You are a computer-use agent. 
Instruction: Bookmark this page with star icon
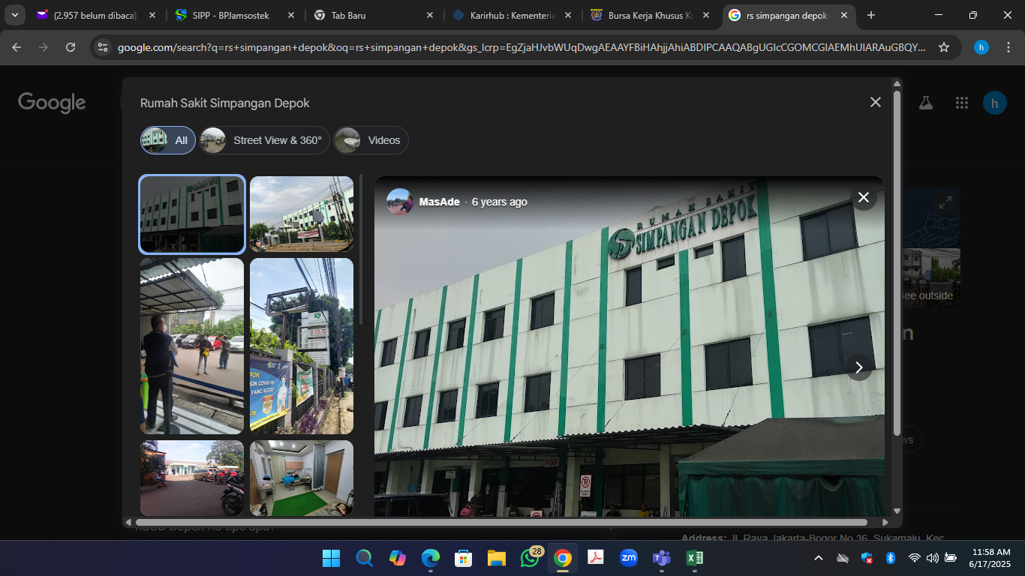tap(944, 47)
